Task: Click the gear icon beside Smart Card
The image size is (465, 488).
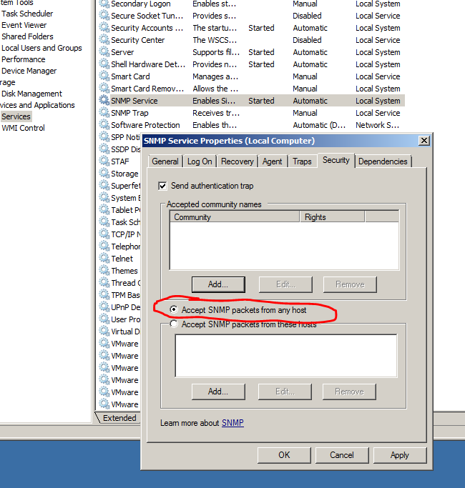Action: click(104, 76)
